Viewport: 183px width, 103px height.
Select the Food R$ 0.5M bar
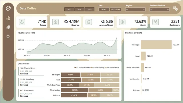tap(143, 56)
